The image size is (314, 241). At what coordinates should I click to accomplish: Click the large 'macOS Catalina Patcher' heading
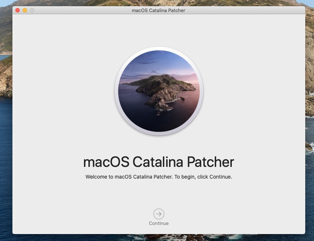[x=158, y=162]
